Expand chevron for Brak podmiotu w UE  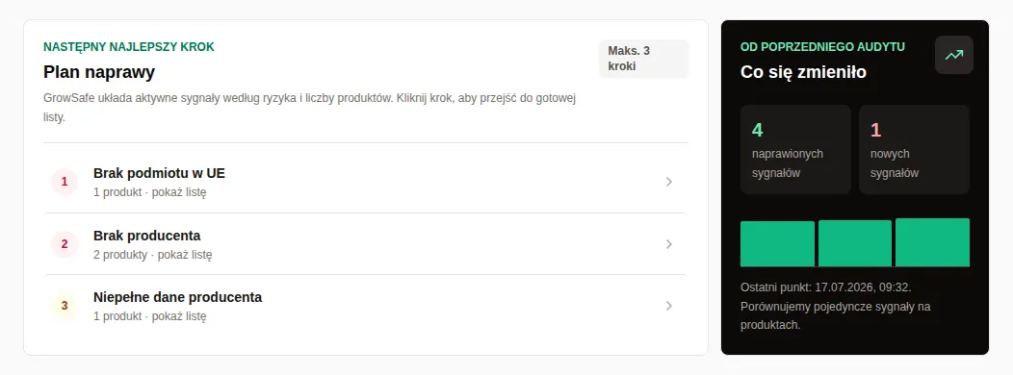point(668,182)
